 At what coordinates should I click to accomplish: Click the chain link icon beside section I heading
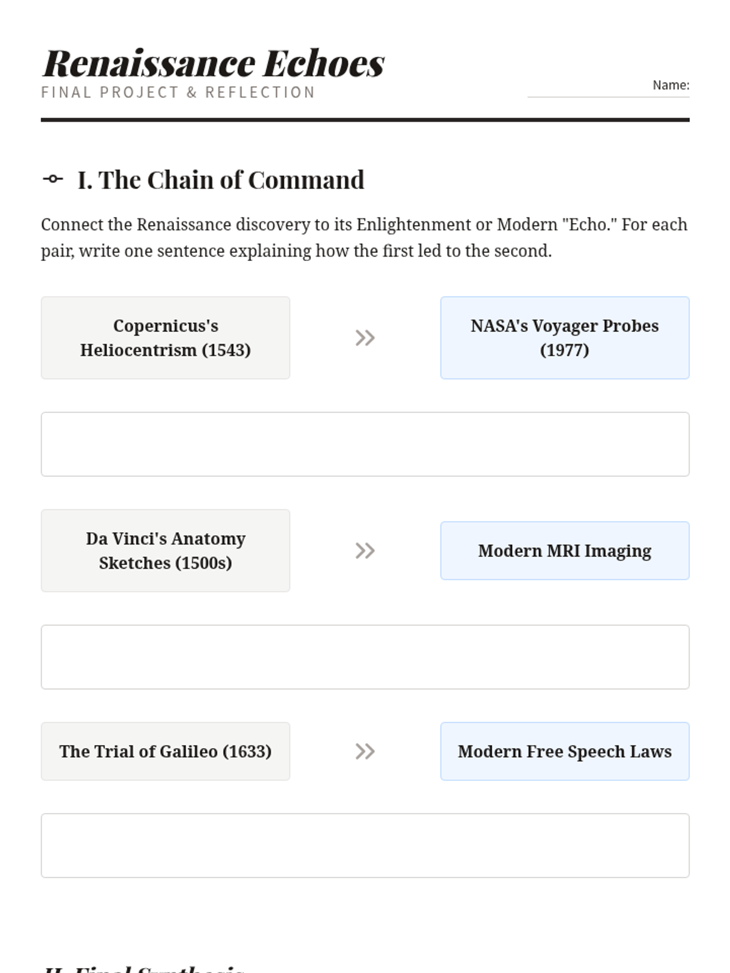pyautogui.click(x=53, y=179)
